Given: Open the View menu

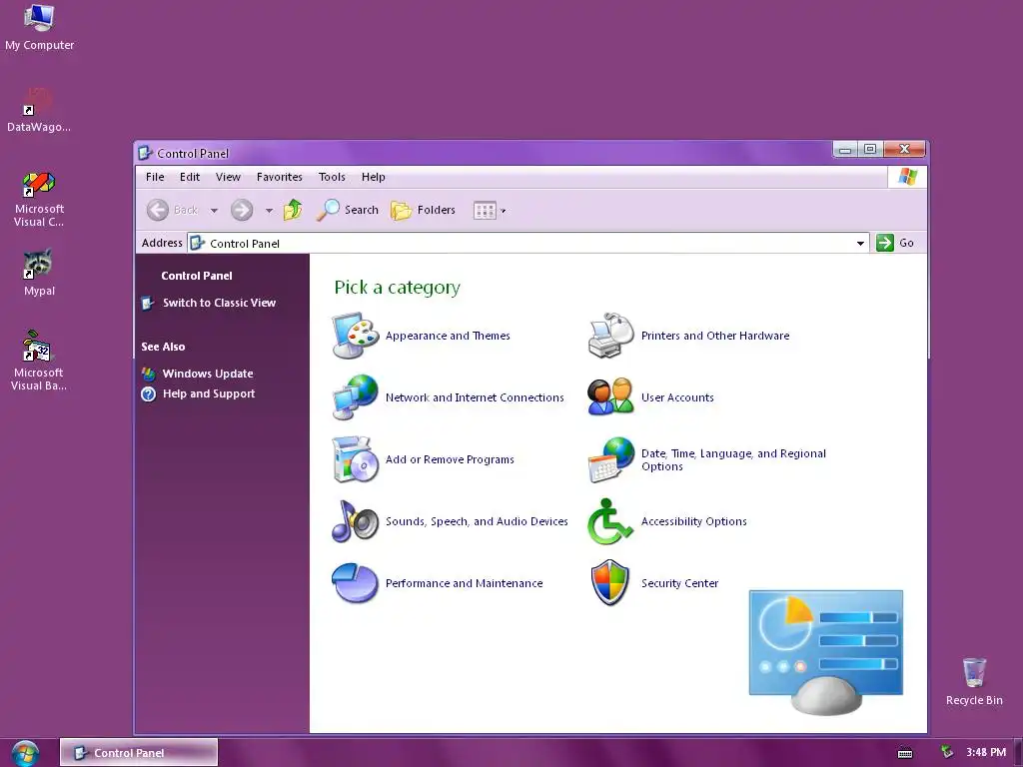Looking at the screenshot, I should [229, 177].
